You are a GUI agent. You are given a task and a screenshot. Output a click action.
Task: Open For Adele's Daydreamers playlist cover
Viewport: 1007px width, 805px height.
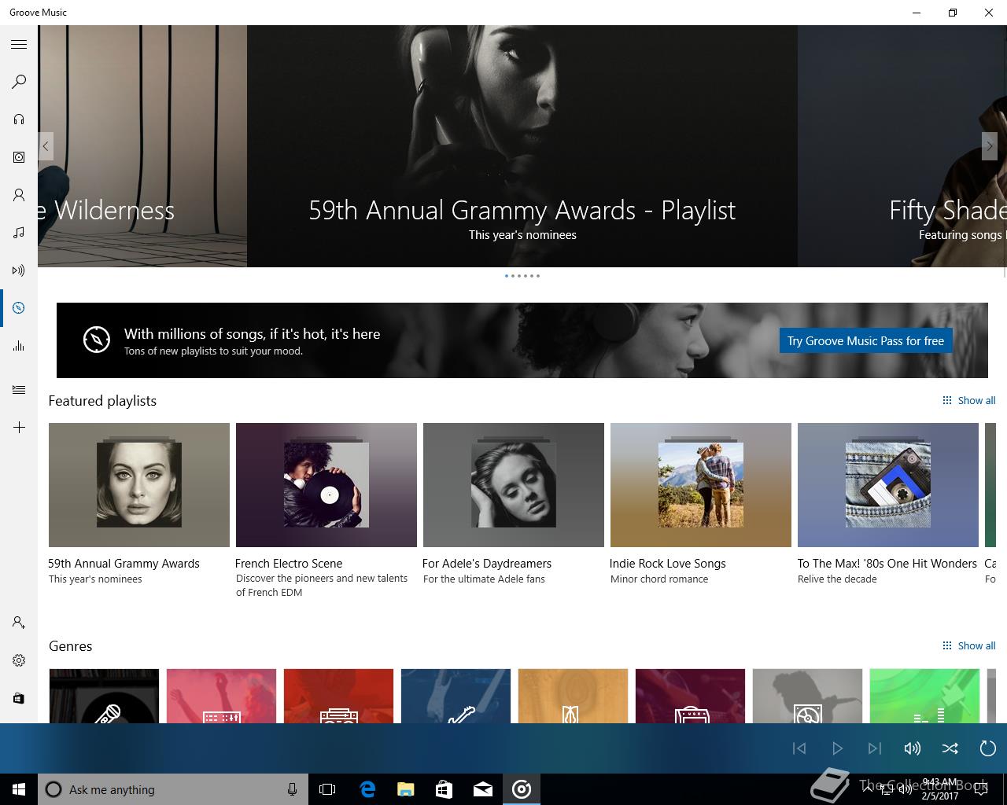click(514, 485)
